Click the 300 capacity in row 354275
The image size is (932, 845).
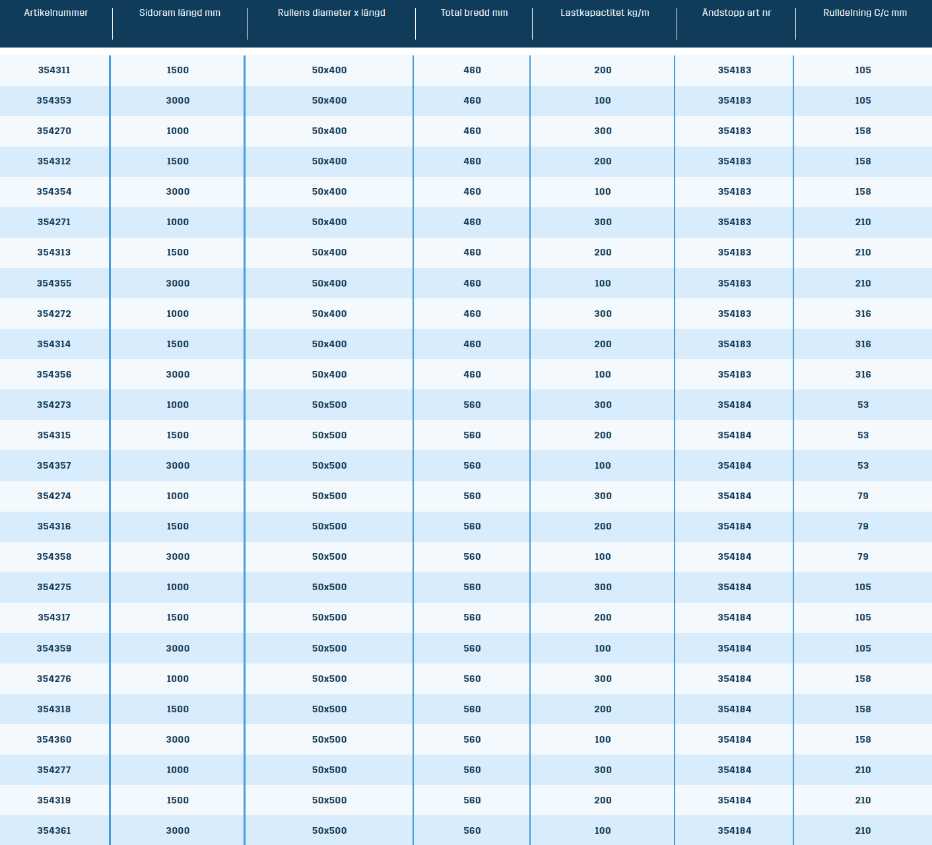tap(603, 587)
